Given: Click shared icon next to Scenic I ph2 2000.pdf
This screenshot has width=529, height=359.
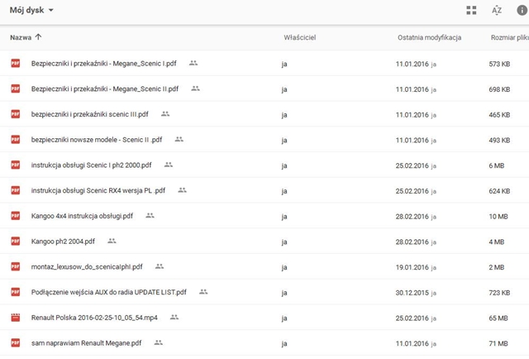Looking at the screenshot, I should (169, 165).
